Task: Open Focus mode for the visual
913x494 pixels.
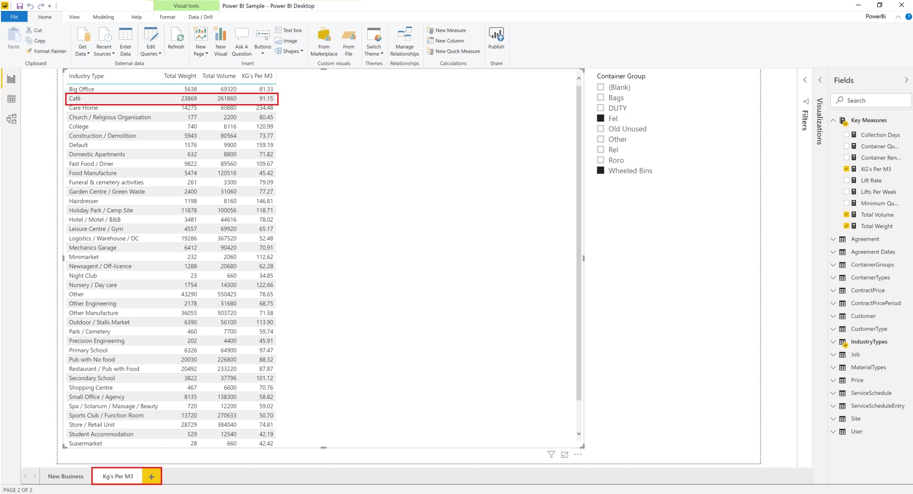Action: point(564,455)
